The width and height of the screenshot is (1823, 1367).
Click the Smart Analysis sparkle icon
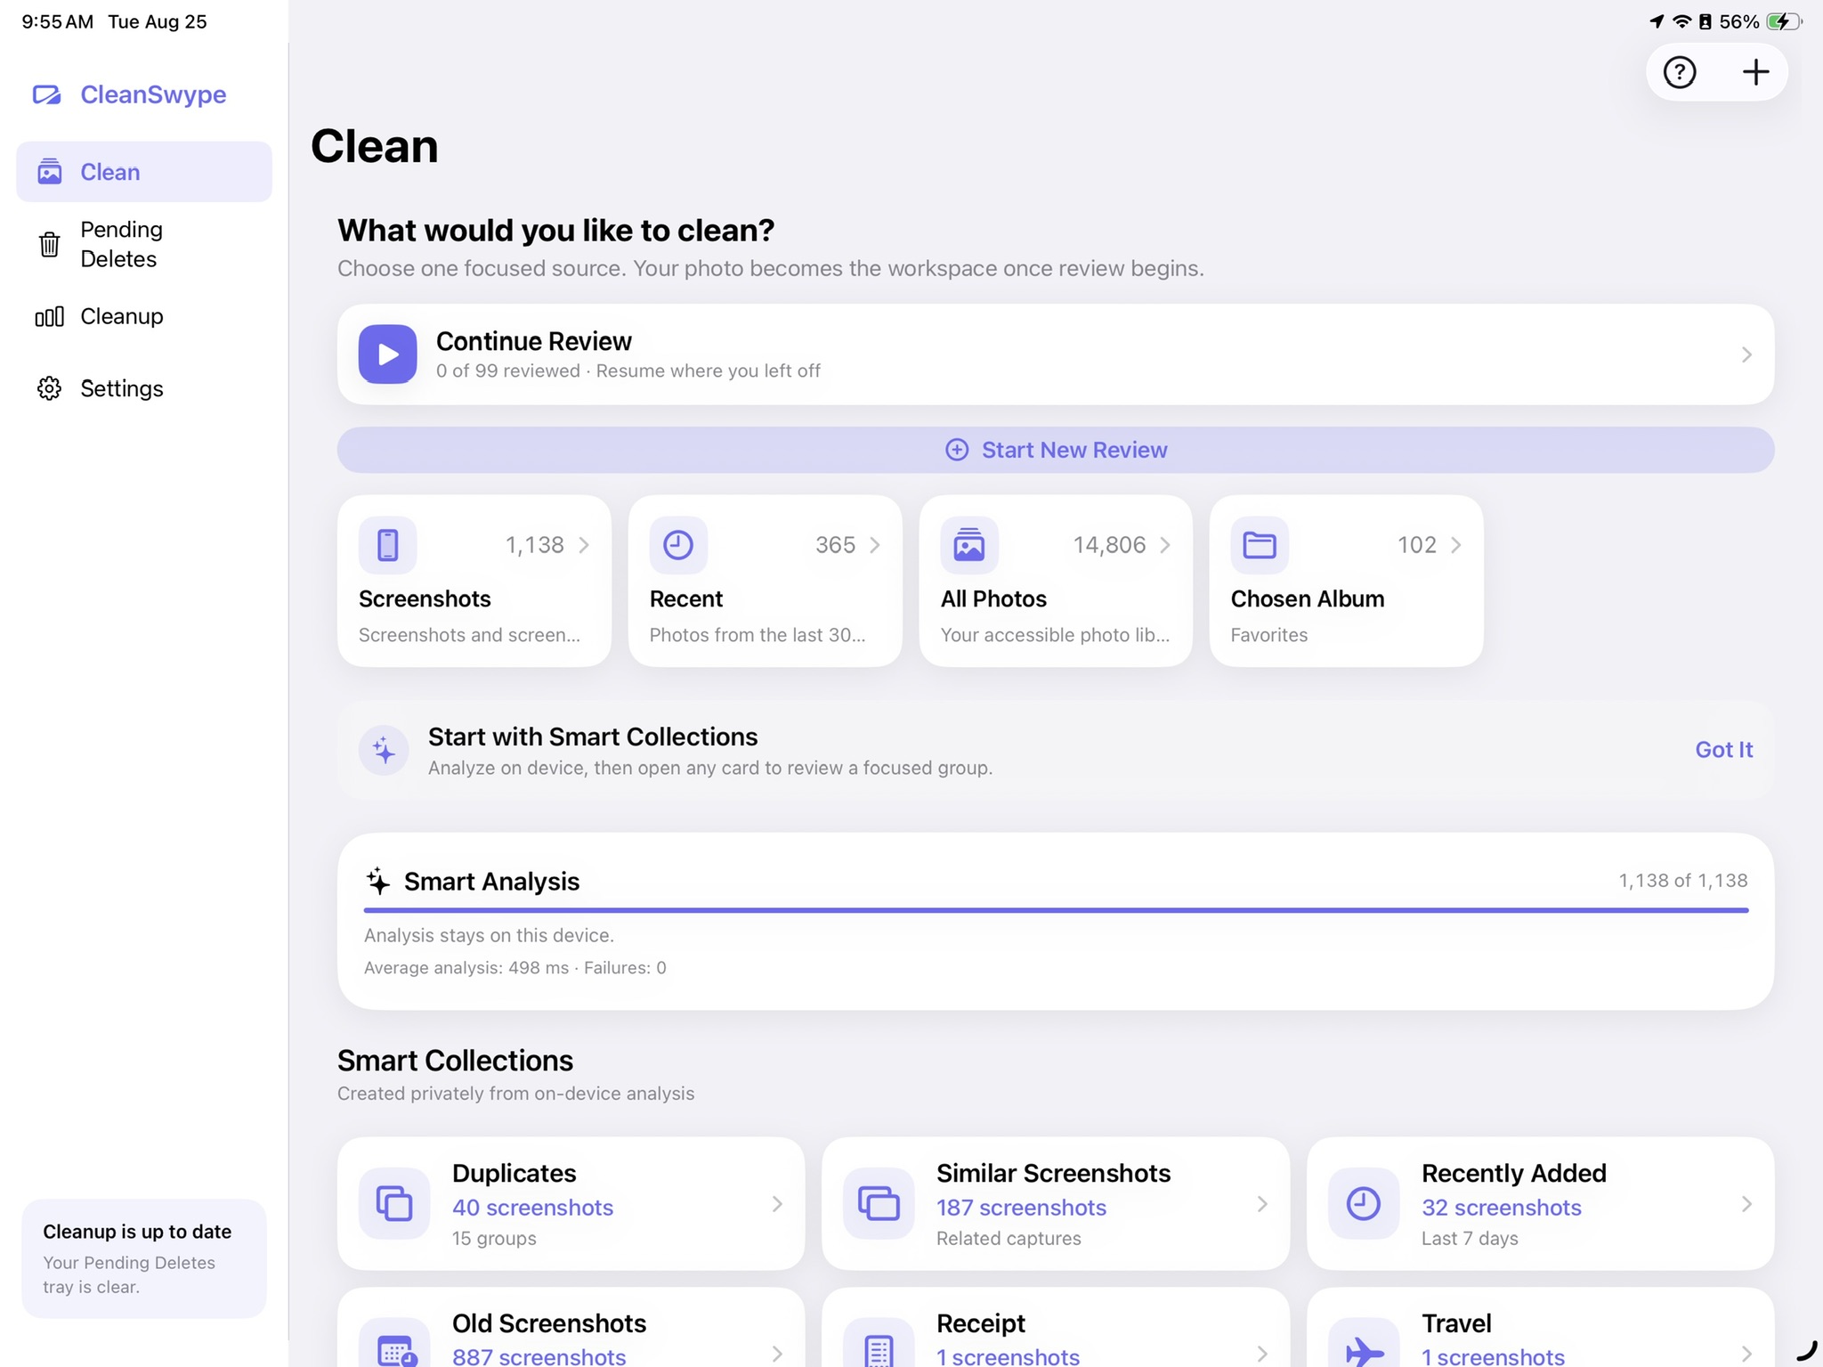coord(378,881)
